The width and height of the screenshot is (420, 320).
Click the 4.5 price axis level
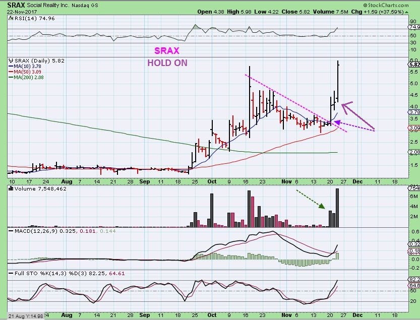413,95
